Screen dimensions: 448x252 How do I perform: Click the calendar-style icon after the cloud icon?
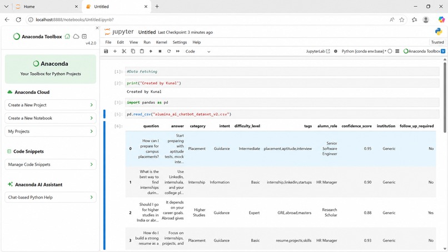84,37
